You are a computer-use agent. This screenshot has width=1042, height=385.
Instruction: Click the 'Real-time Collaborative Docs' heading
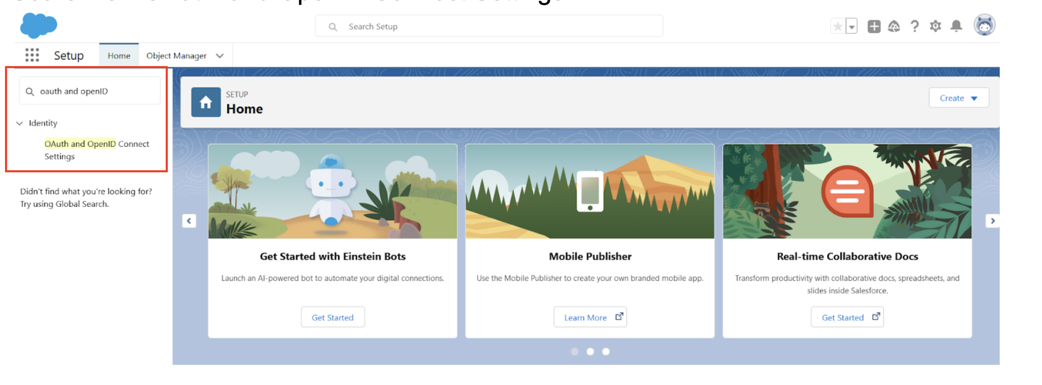click(847, 257)
